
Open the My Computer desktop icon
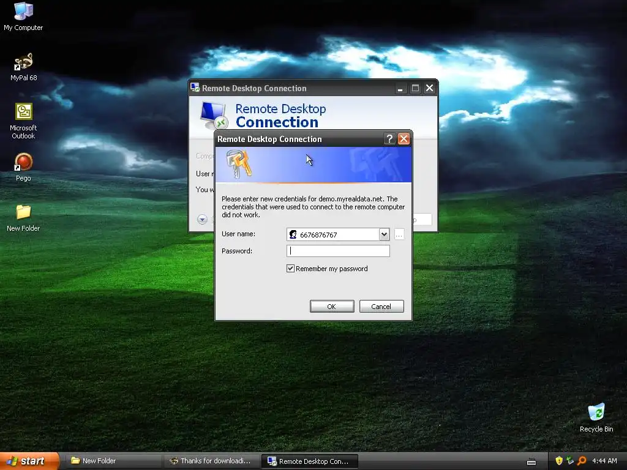23,17
